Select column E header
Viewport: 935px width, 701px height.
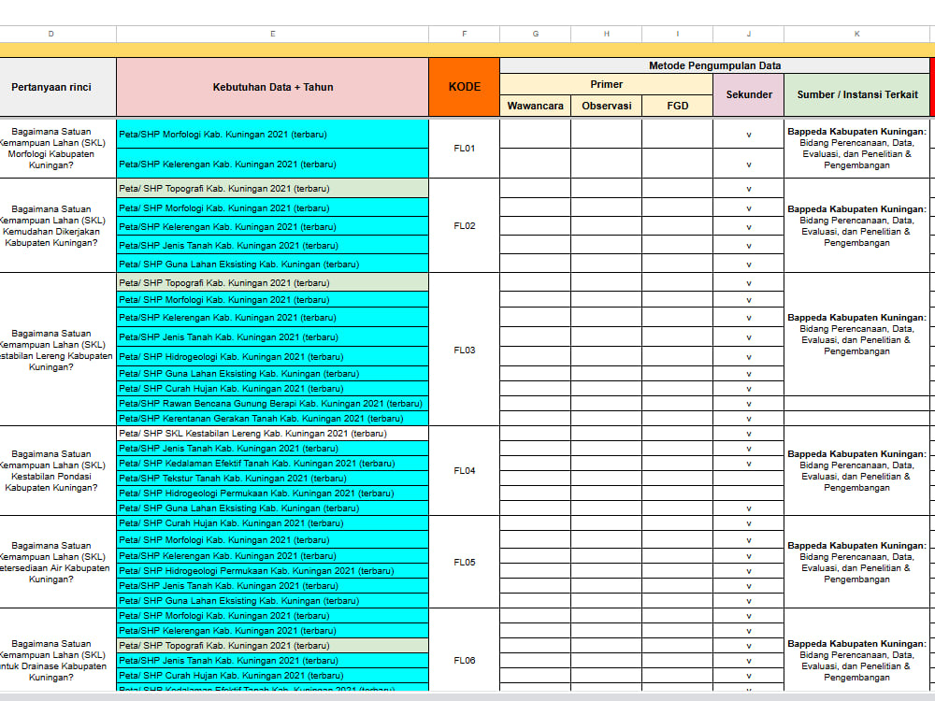(x=272, y=34)
